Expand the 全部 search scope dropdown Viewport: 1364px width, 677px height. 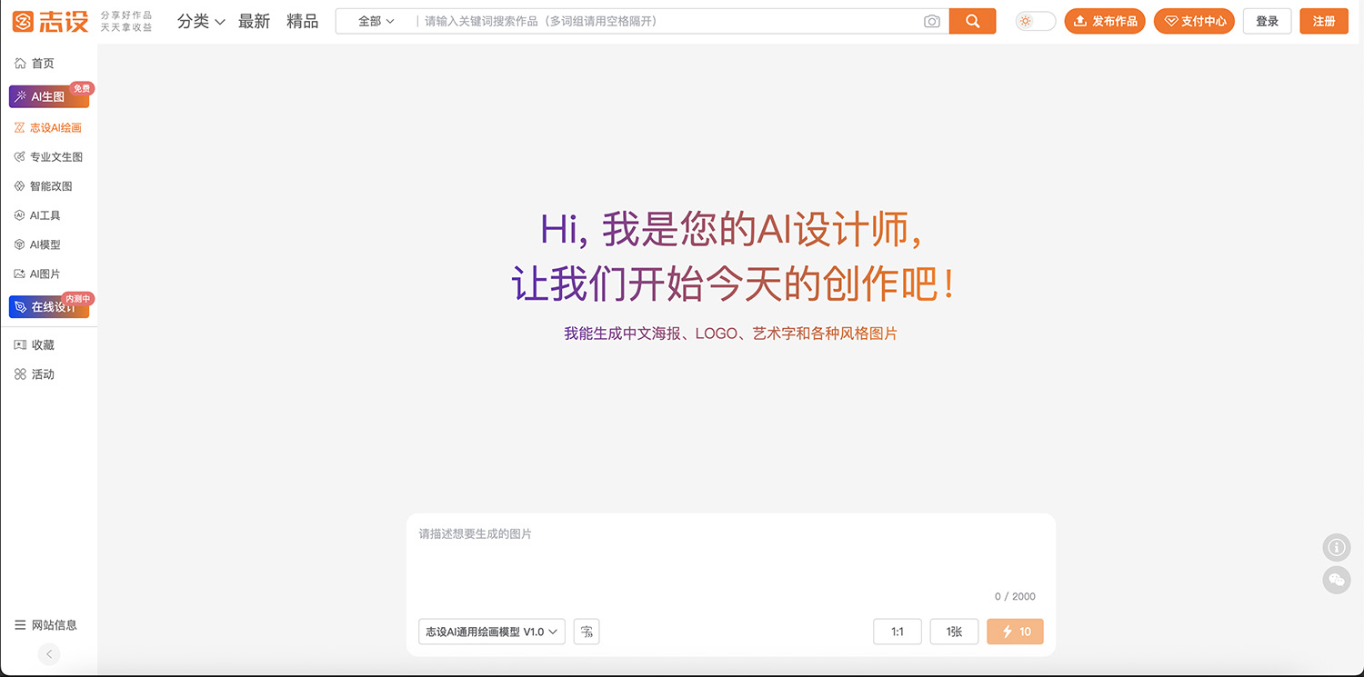coord(376,21)
